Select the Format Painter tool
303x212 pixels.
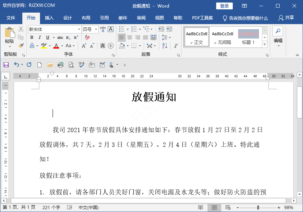click(x=21, y=45)
